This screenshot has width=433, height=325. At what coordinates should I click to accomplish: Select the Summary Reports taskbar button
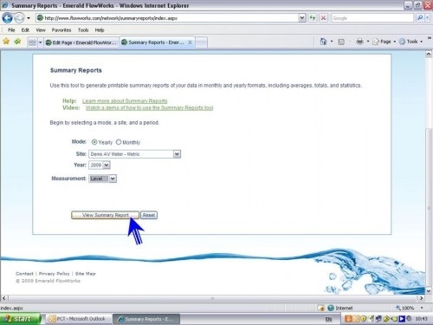tap(145, 319)
